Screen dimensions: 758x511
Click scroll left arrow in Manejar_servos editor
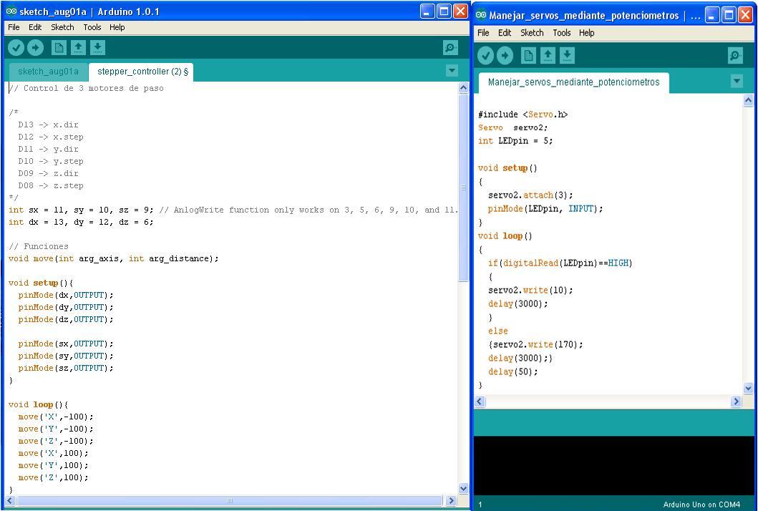pyautogui.click(x=480, y=401)
